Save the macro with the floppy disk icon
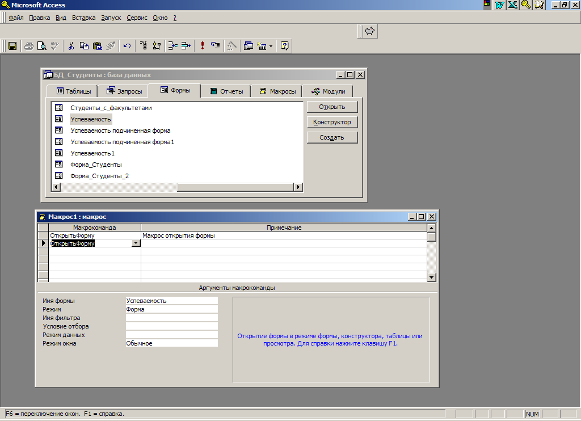This screenshot has width=581, height=421. point(12,46)
